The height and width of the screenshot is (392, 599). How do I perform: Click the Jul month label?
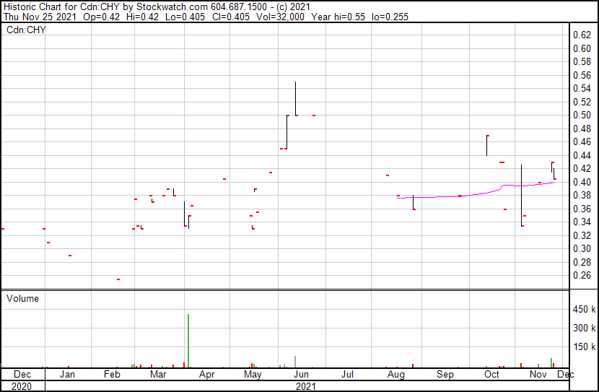pos(347,374)
